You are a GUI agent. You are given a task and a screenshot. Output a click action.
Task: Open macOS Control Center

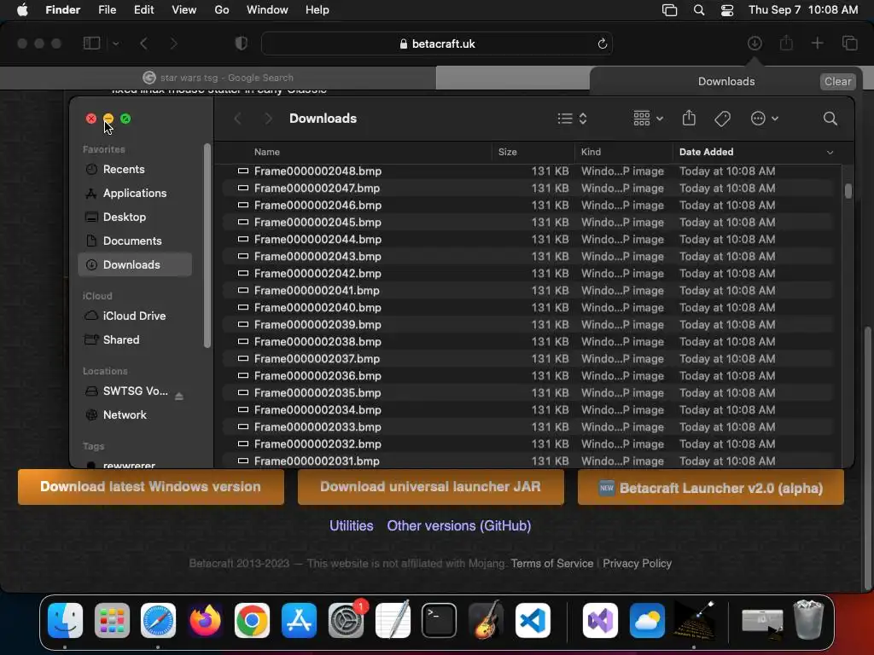(727, 10)
